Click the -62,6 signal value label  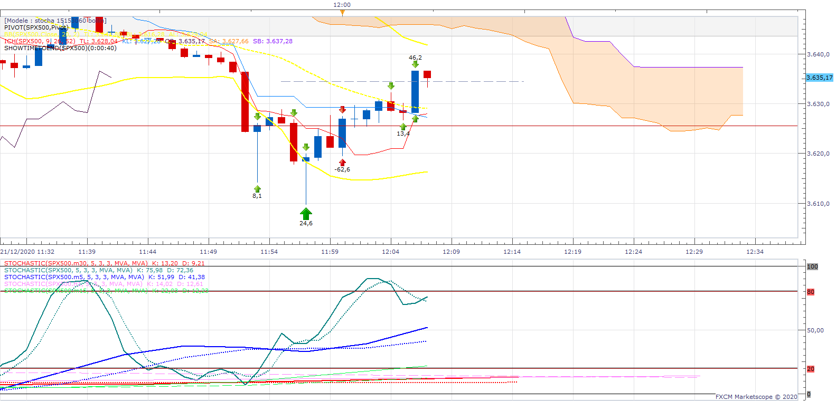[x=342, y=169]
